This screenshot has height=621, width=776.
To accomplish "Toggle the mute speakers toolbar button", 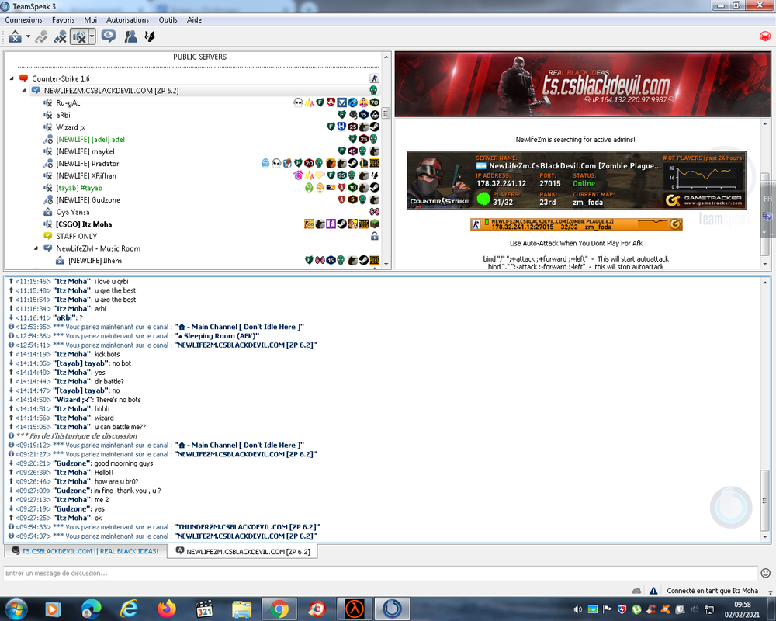I will 79,36.
